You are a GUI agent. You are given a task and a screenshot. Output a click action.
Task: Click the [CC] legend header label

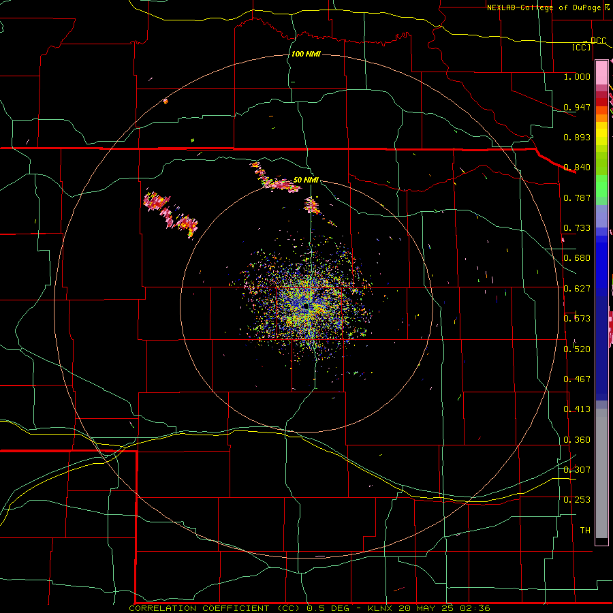pos(582,47)
